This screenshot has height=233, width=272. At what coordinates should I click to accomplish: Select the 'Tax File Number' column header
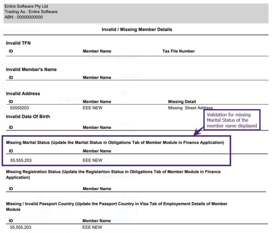point(178,51)
